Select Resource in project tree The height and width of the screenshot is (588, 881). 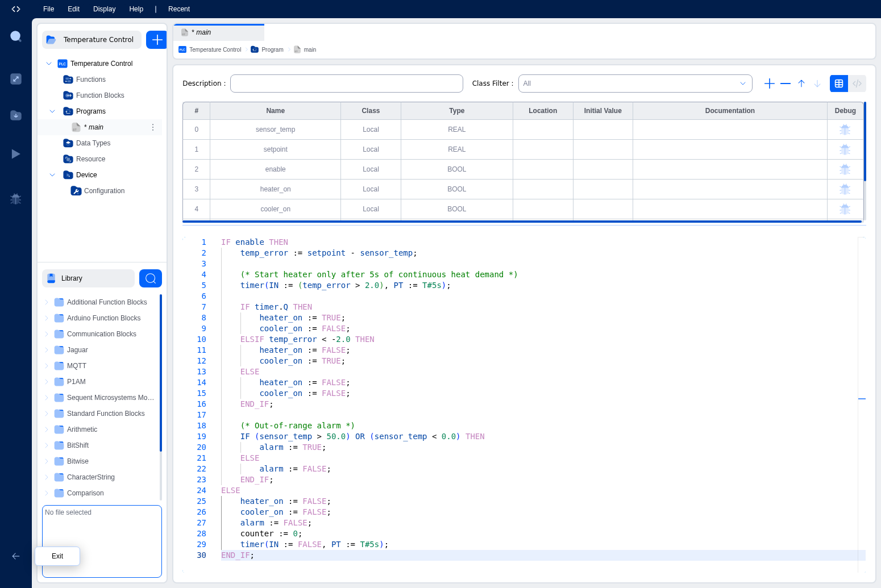pyautogui.click(x=90, y=159)
